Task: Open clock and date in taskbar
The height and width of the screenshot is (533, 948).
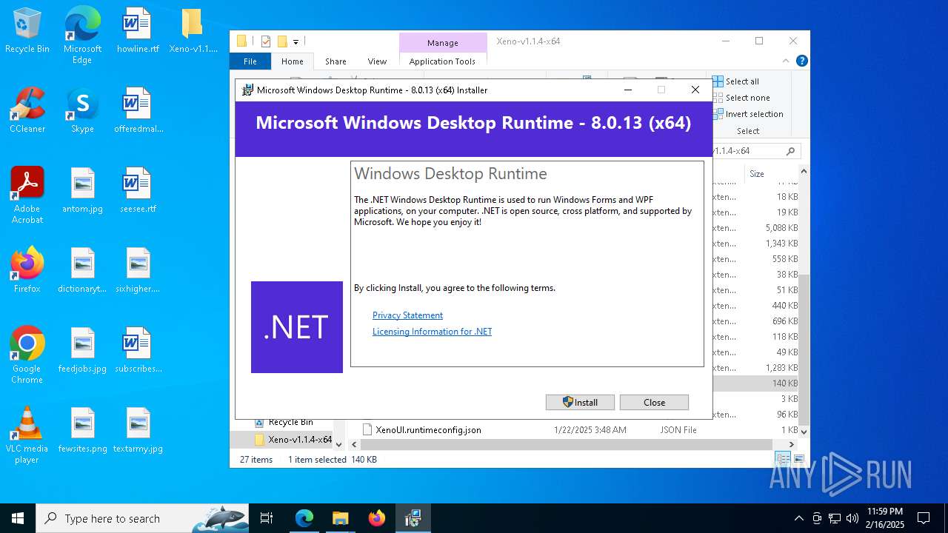Action: click(x=885, y=518)
